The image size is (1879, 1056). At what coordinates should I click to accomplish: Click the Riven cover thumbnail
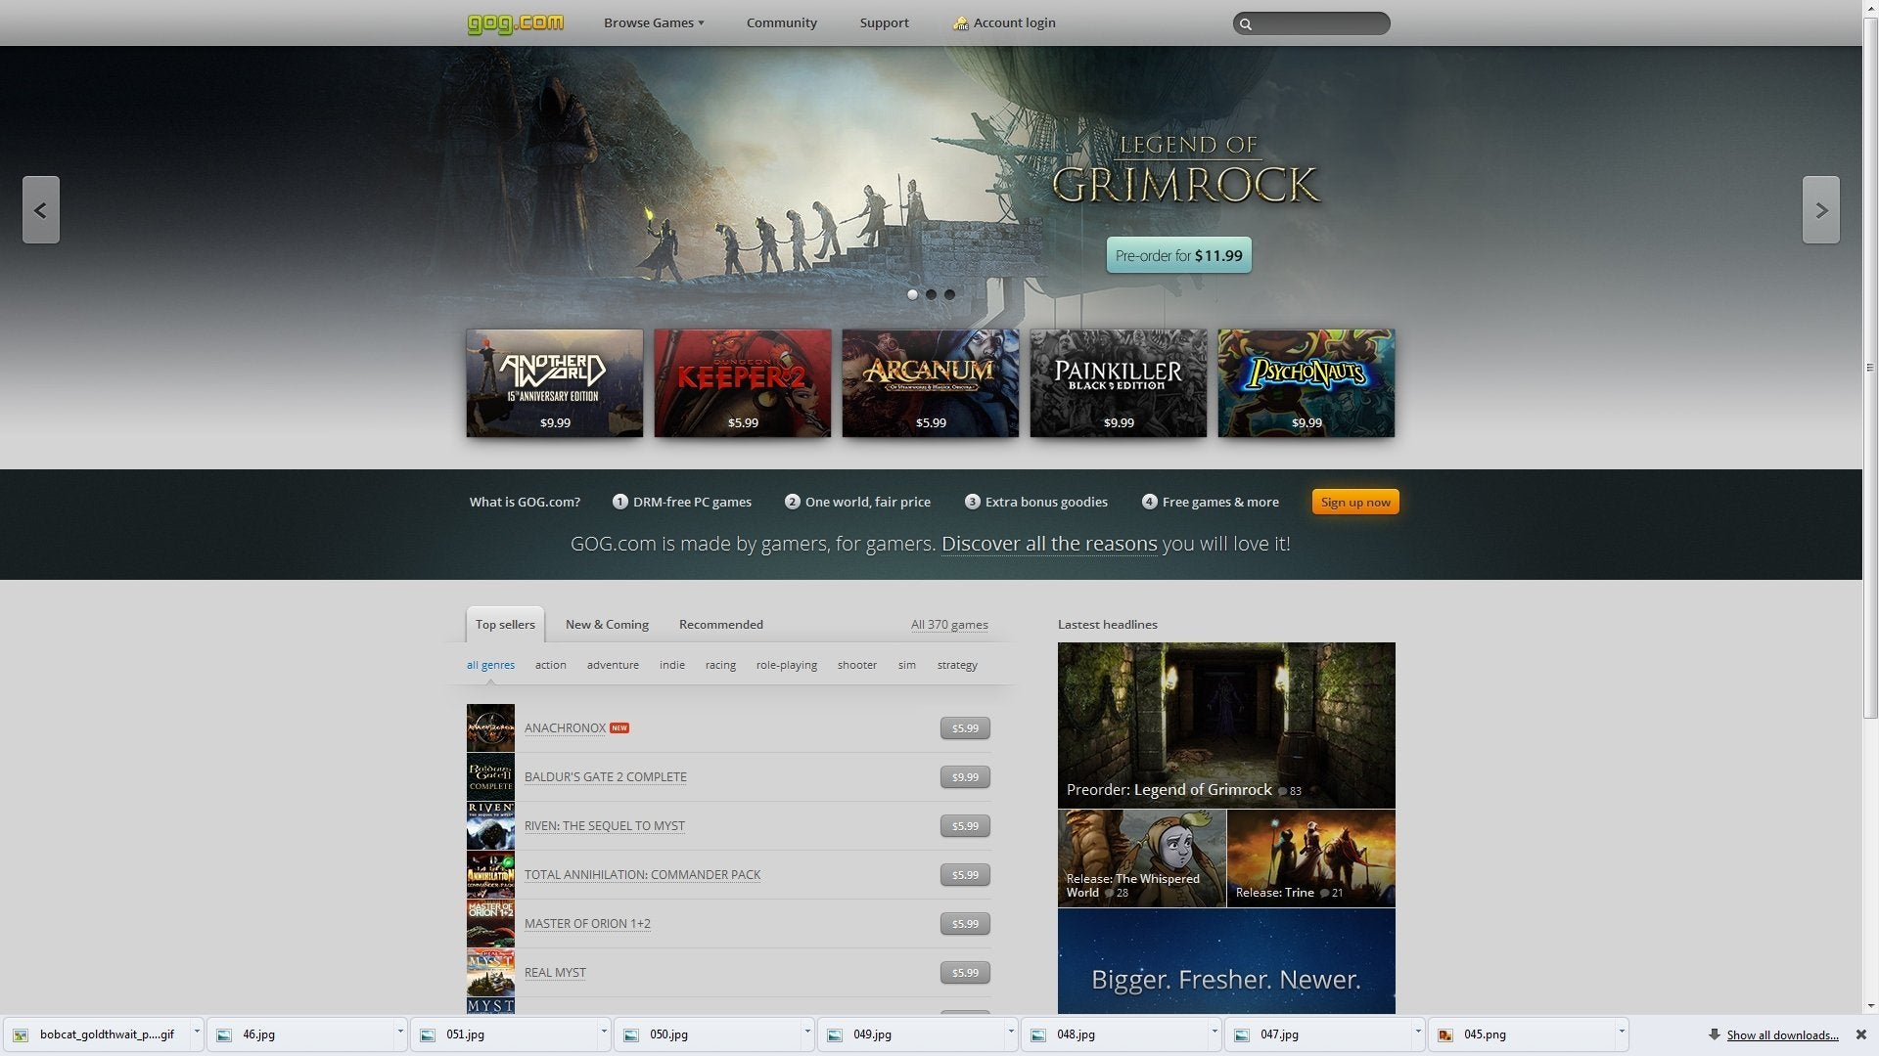[x=490, y=826]
